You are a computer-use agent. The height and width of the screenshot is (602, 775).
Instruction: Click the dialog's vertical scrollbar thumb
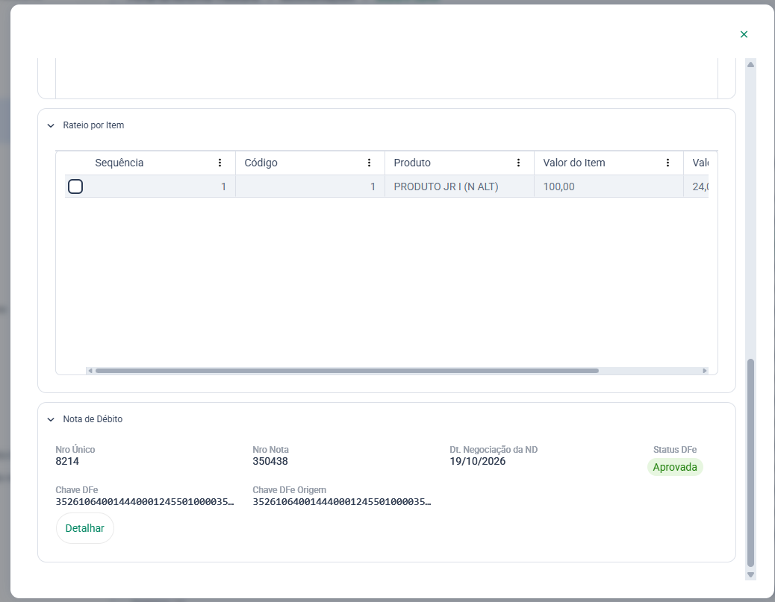point(751,463)
